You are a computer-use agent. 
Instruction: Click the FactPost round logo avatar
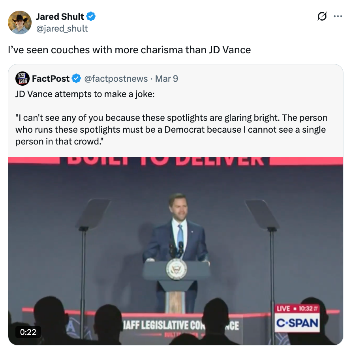tap(23, 79)
